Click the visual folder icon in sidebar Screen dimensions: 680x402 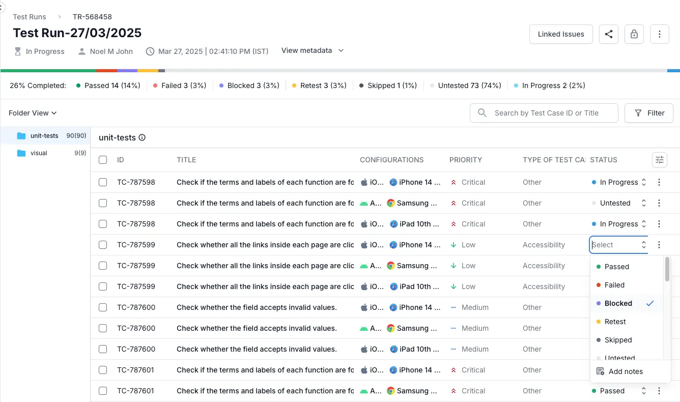pyautogui.click(x=21, y=153)
